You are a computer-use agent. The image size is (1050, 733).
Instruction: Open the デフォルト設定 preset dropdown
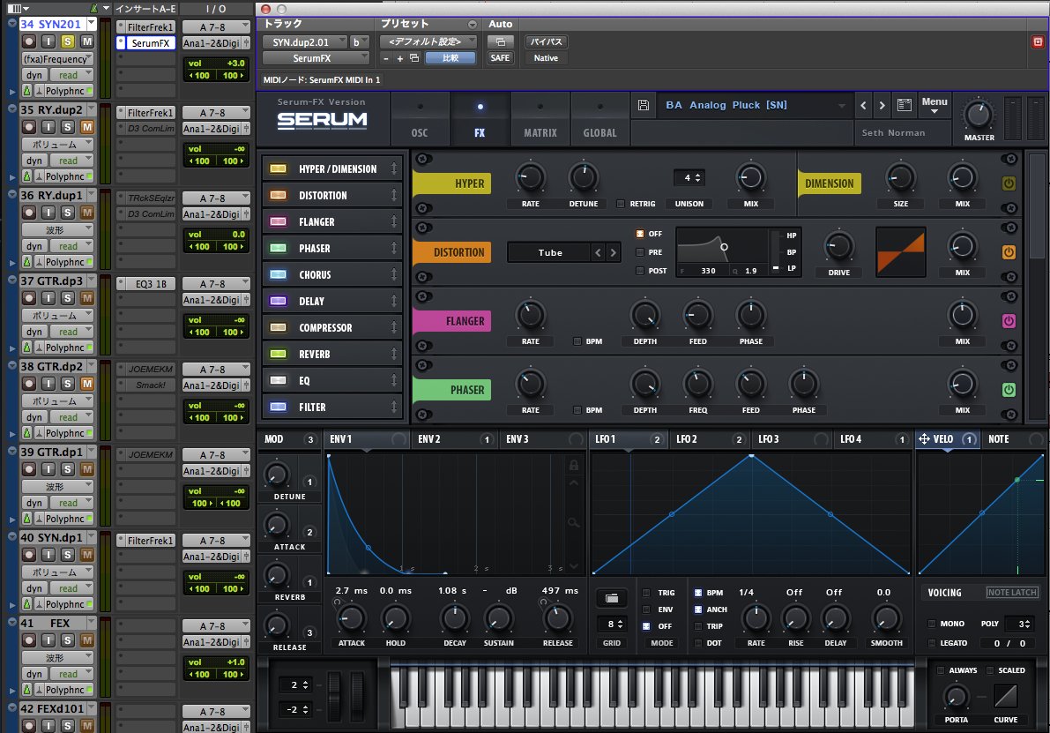coord(428,41)
